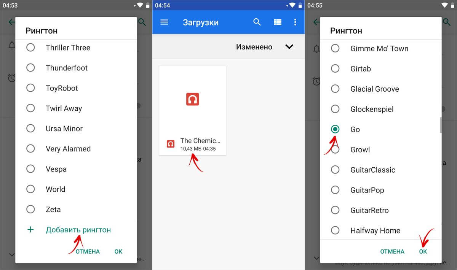Select the Glacial Groove radio button
Image resolution: width=457 pixels, height=270 pixels.
335,89
